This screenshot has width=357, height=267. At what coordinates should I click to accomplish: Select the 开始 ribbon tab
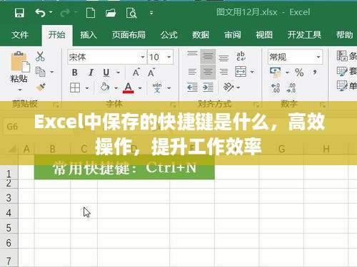coord(57,35)
